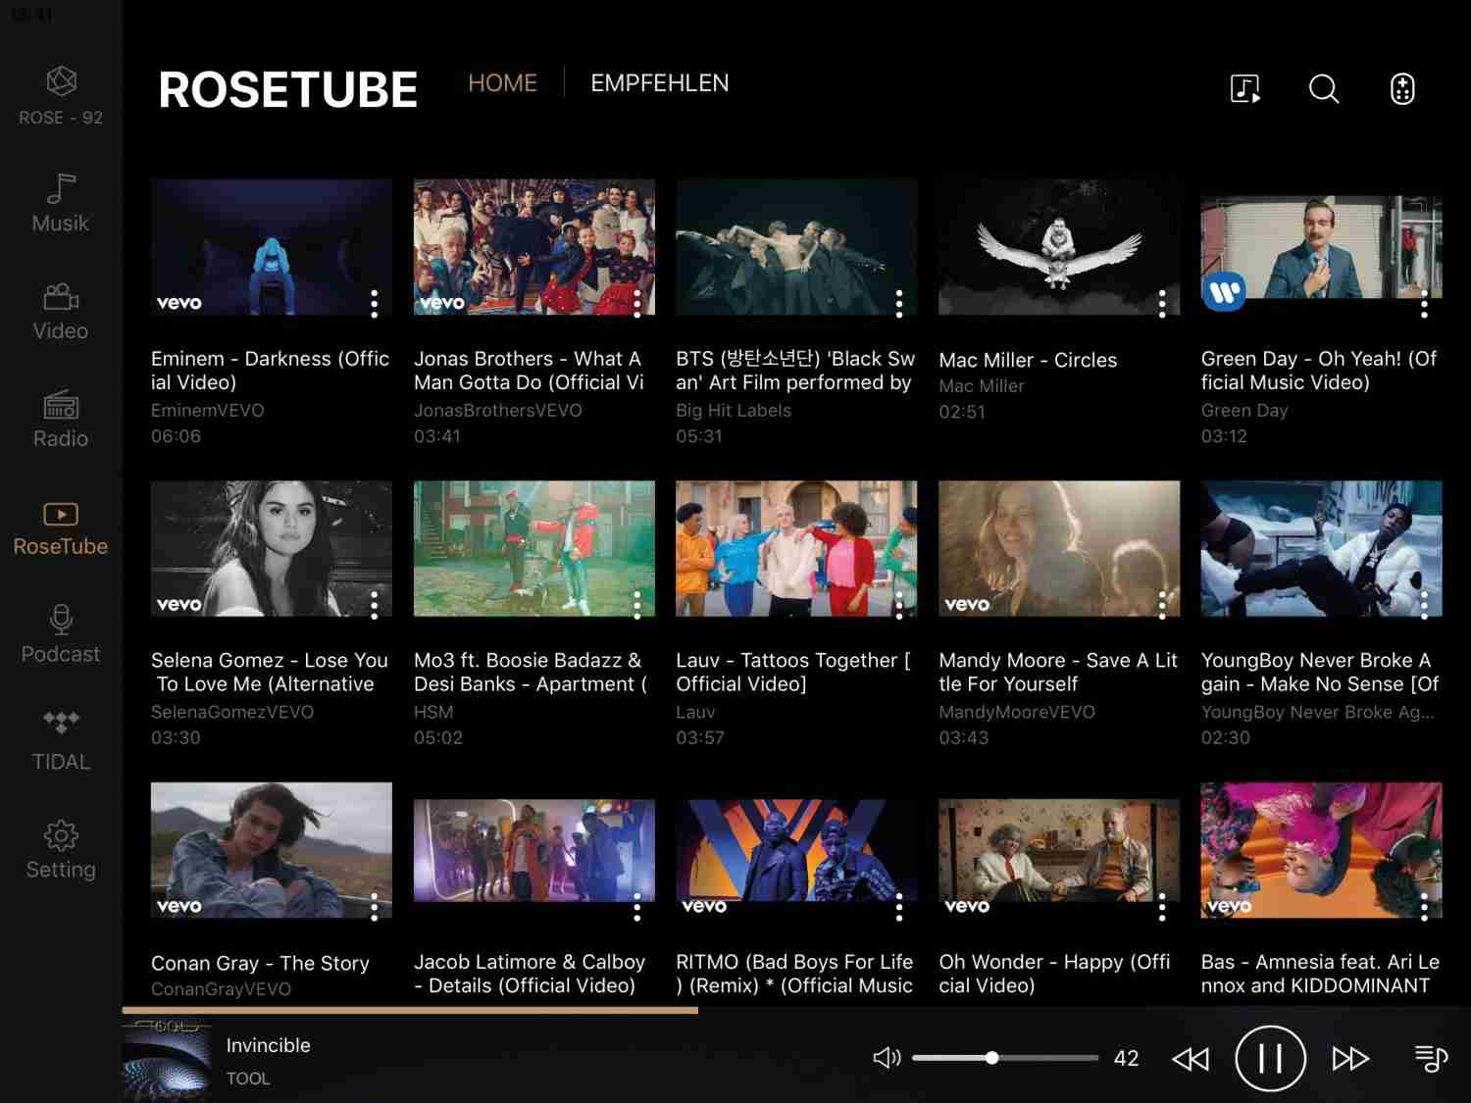Open title 'Bas - Amnesia feat. Ari Lennox'
The width and height of the screenshot is (1471, 1103).
(x=1320, y=974)
